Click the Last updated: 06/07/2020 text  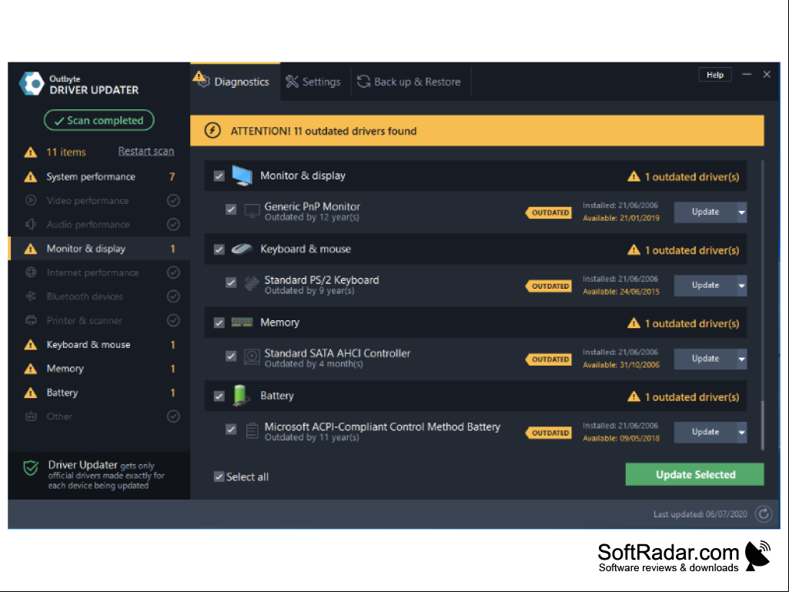tap(700, 514)
